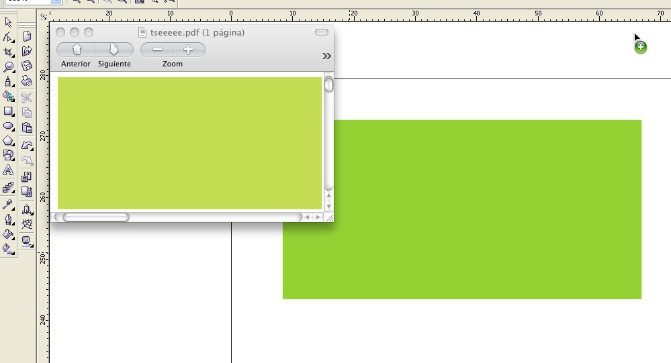
Task: Choose the Polygon tool
Action: (8, 141)
